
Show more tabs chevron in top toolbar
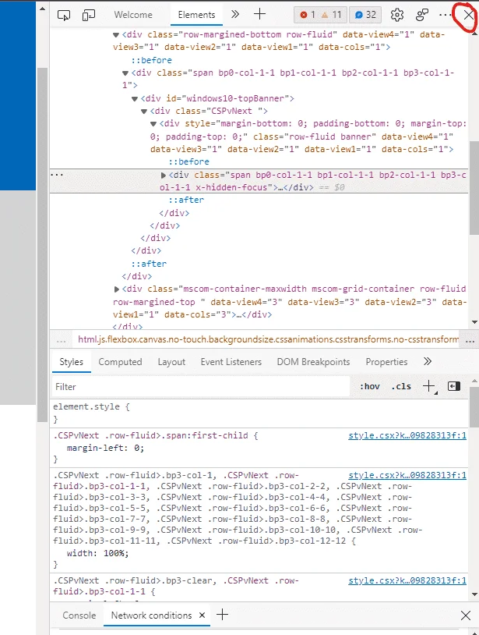(x=235, y=15)
